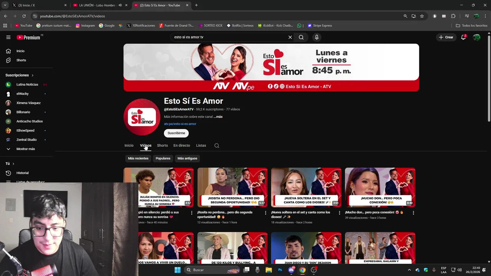This screenshot has width=491, height=276.
Task: Open atv.pe/esto-si-es-amor link
Action: 180,124
